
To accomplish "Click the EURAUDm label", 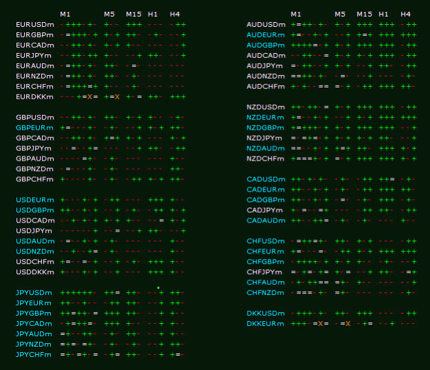I will click(35, 66).
